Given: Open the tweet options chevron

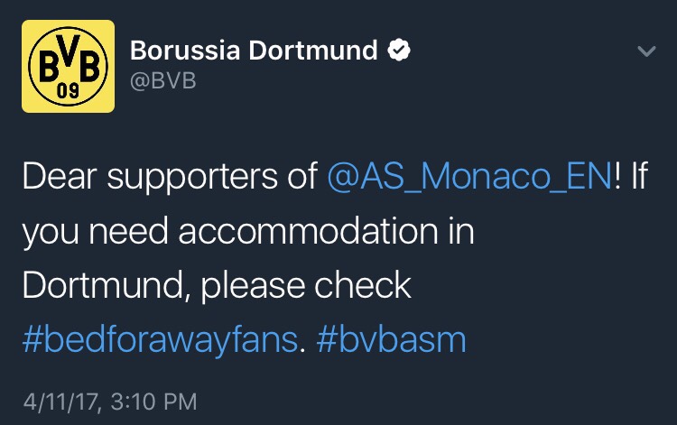Looking at the screenshot, I should click(645, 52).
